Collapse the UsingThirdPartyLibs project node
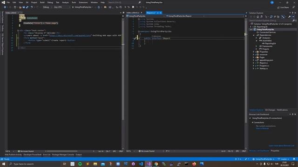 [251, 30]
